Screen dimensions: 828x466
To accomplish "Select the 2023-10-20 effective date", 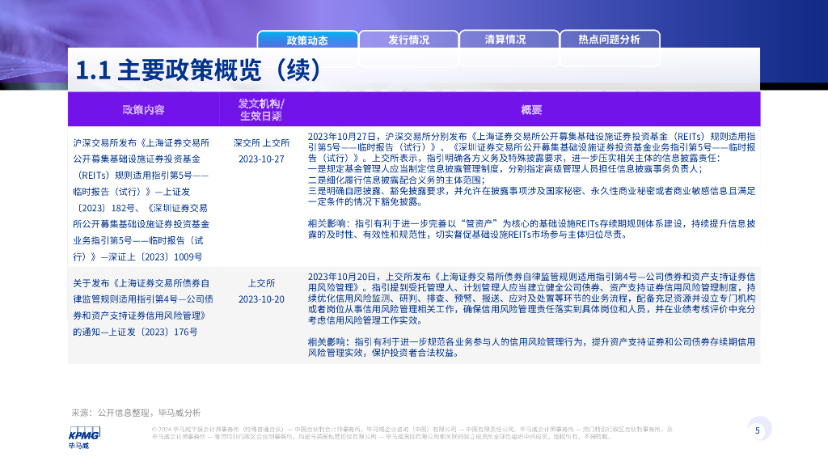I will tap(261, 299).
